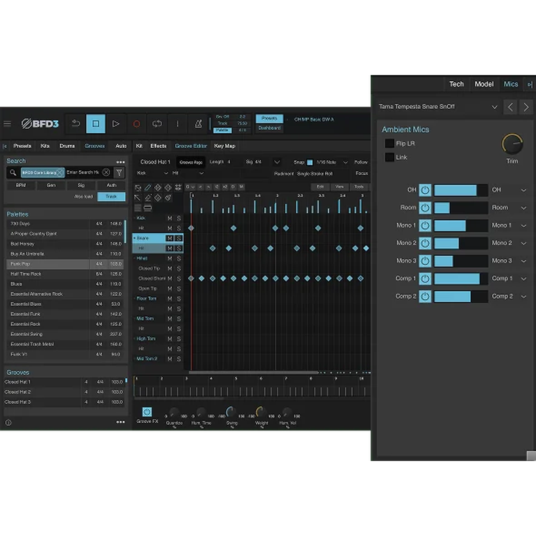Open the Key Map tab
536x536 pixels.
(x=224, y=146)
